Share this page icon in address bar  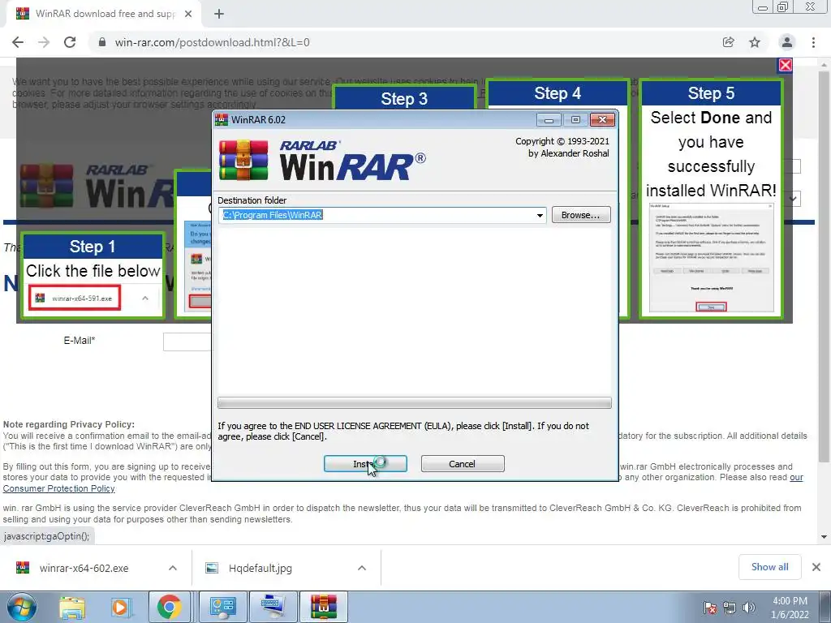pyautogui.click(x=728, y=42)
